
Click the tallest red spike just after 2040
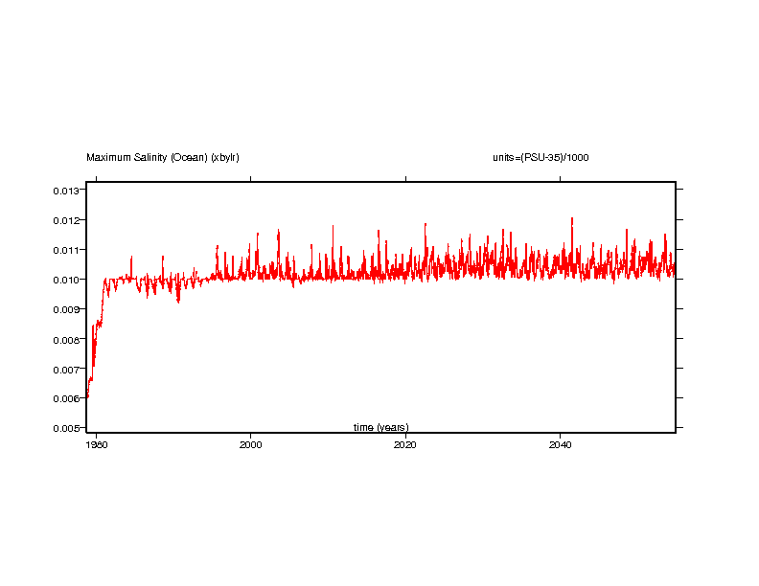point(572,219)
